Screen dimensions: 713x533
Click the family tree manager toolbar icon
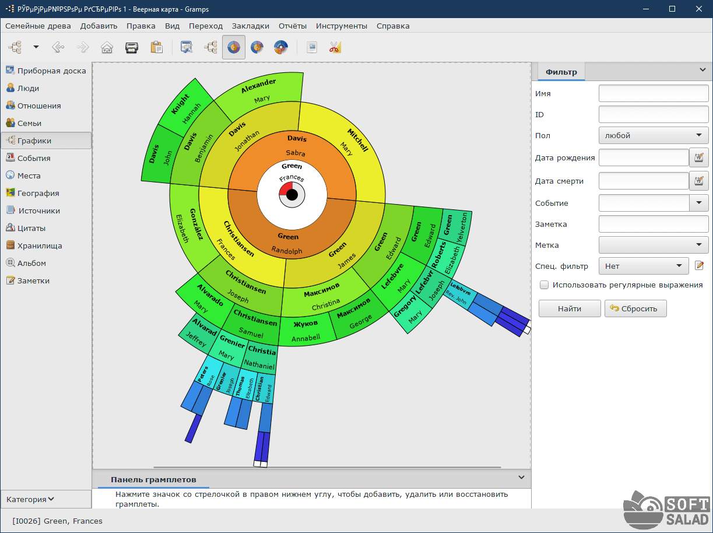coord(15,47)
